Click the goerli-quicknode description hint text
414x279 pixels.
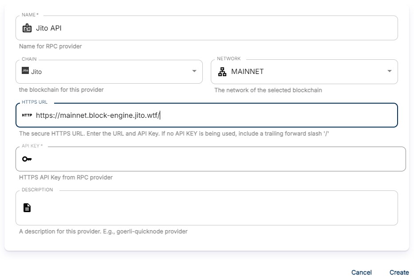point(103,231)
